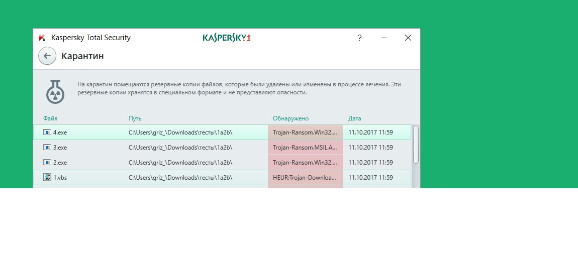Click the path cell of the 4.exe row
This screenshot has height=271, width=578.
coord(180,132)
